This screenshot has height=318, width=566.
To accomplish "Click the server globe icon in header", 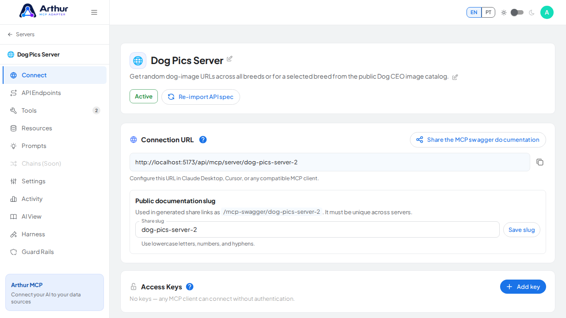I will (x=138, y=61).
